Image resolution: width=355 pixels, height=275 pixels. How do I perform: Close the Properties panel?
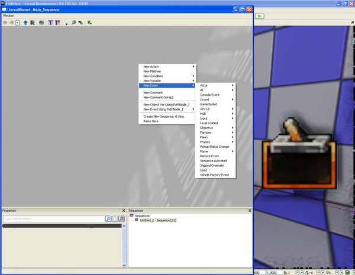tap(124, 211)
